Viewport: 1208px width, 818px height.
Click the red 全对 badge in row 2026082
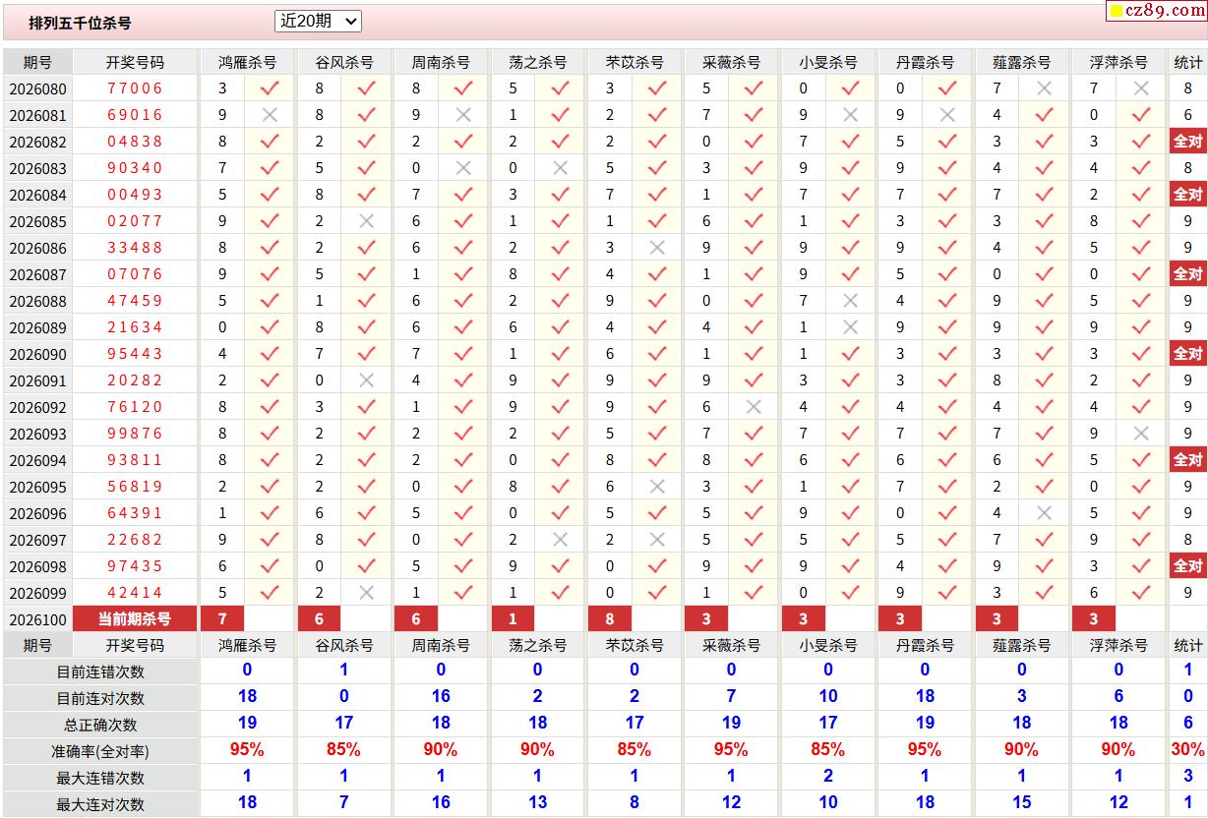coord(1187,142)
